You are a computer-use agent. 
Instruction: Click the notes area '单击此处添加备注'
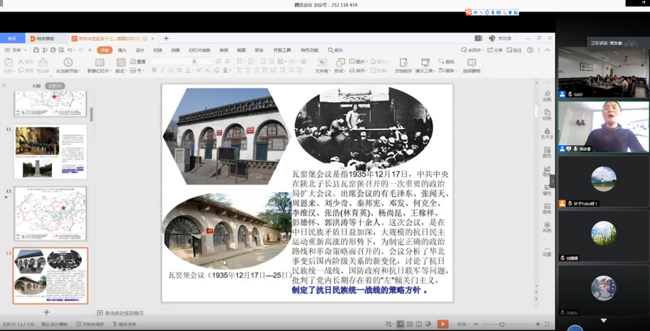click(x=125, y=313)
